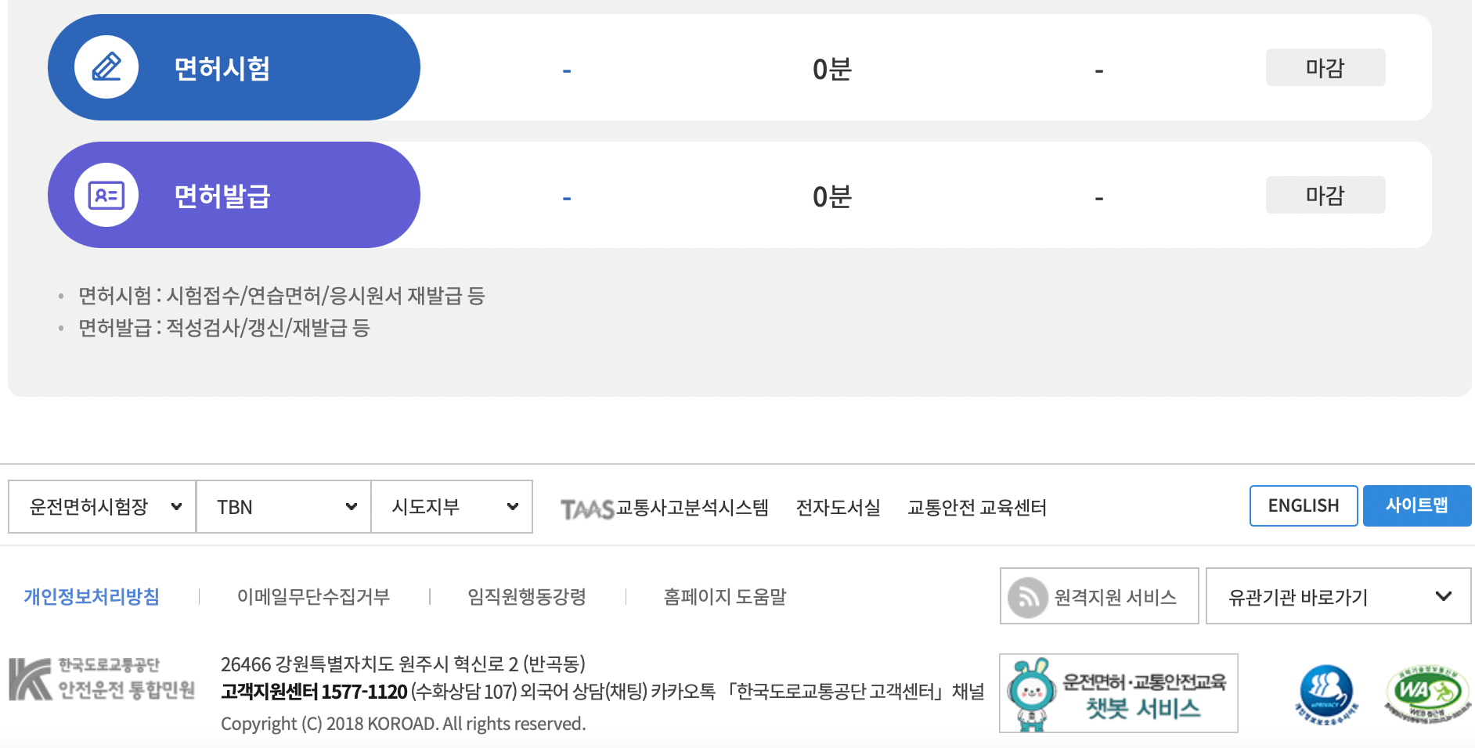The height and width of the screenshot is (748, 1475).
Task: Switch site language with ENGLISH button
Action: (x=1303, y=505)
